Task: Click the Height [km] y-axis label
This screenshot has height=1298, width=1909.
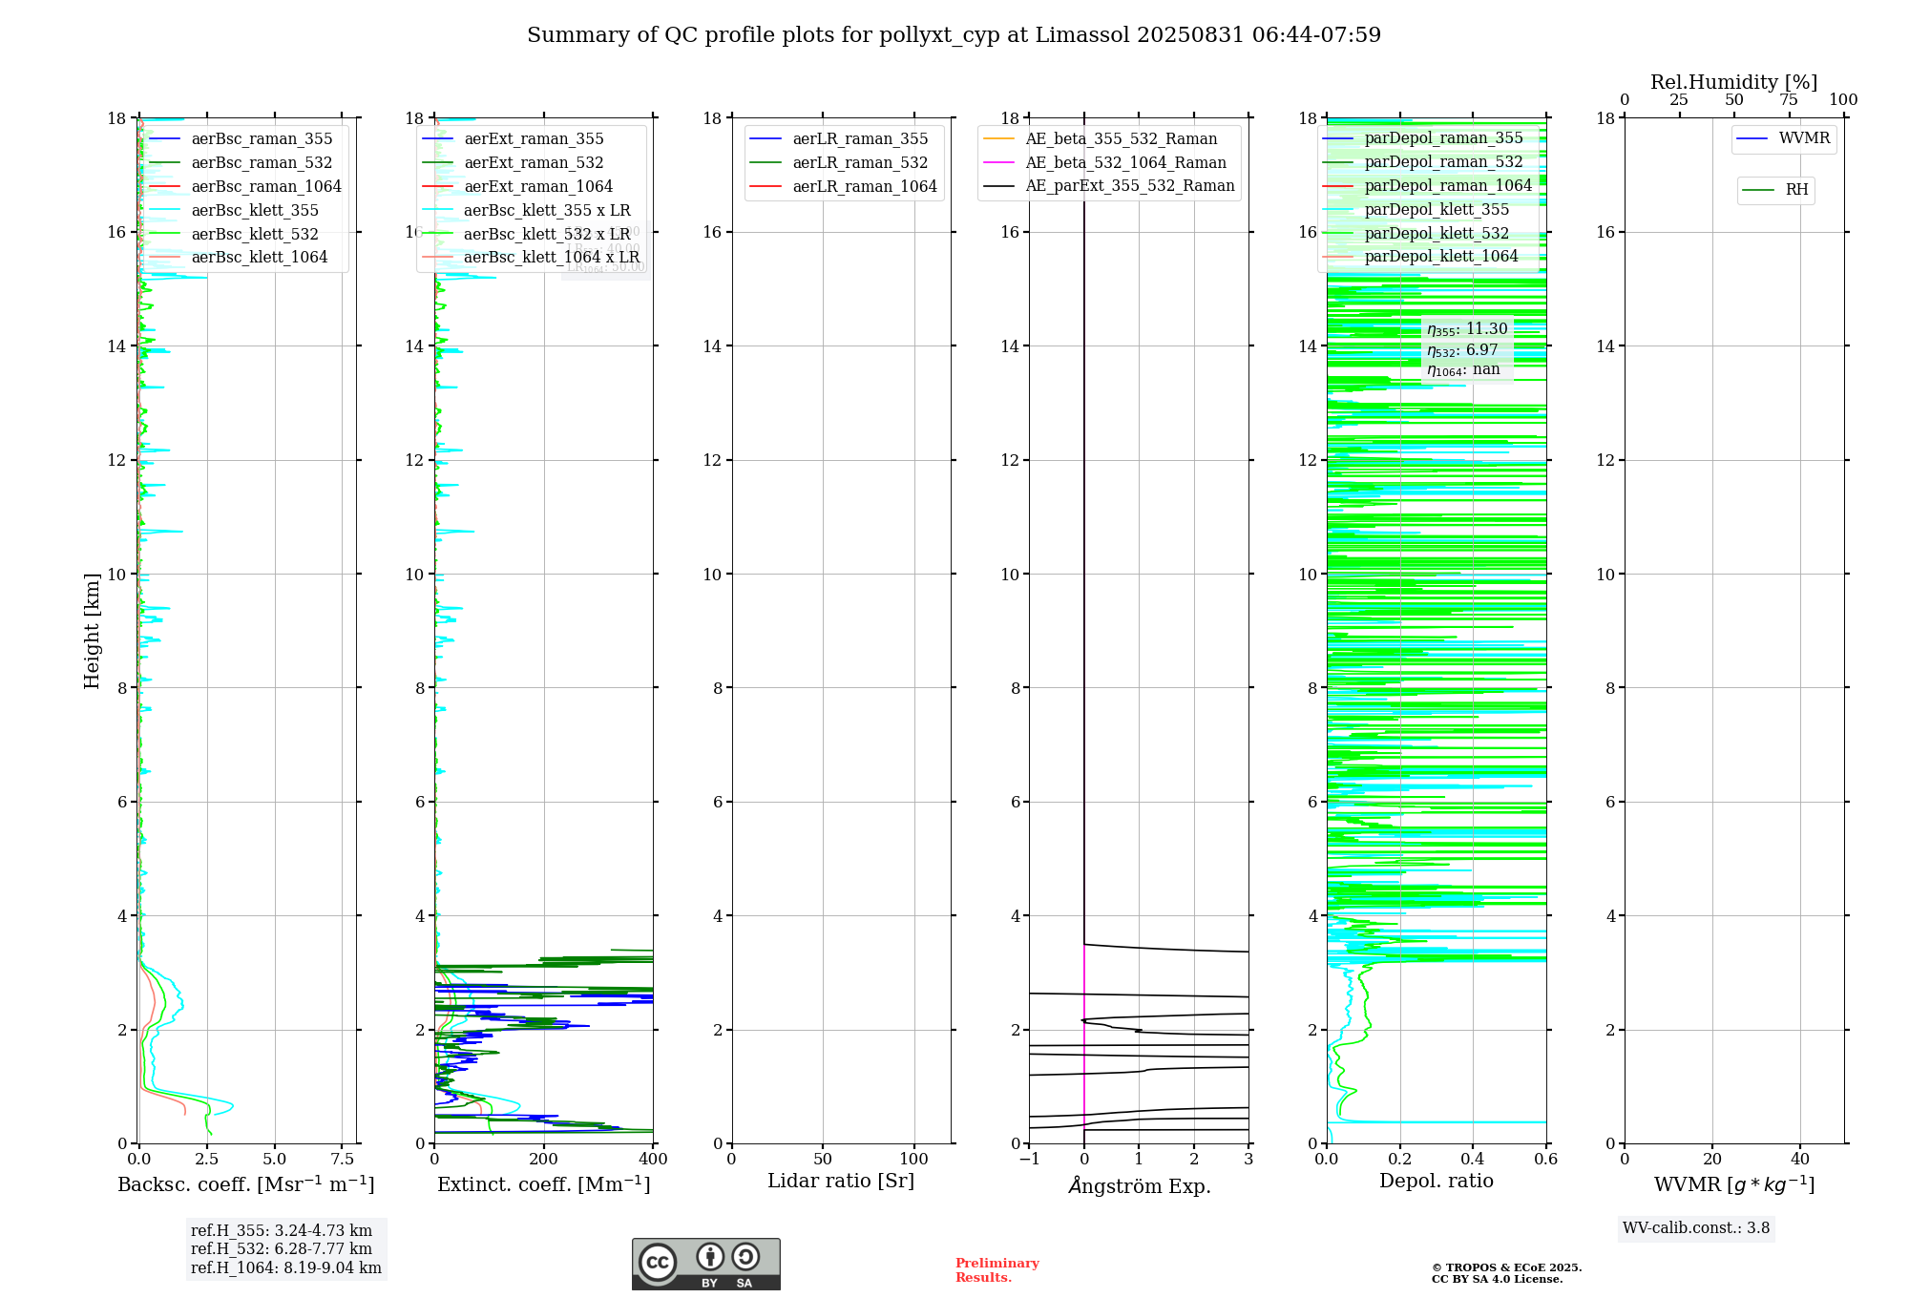Action: click(92, 631)
